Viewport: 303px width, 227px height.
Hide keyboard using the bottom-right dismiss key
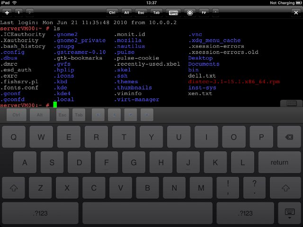(x=288, y=213)
